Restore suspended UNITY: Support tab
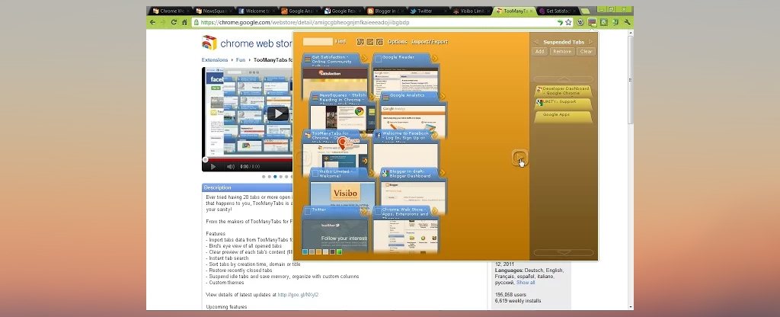780x317 pixels. coord(563,103)
